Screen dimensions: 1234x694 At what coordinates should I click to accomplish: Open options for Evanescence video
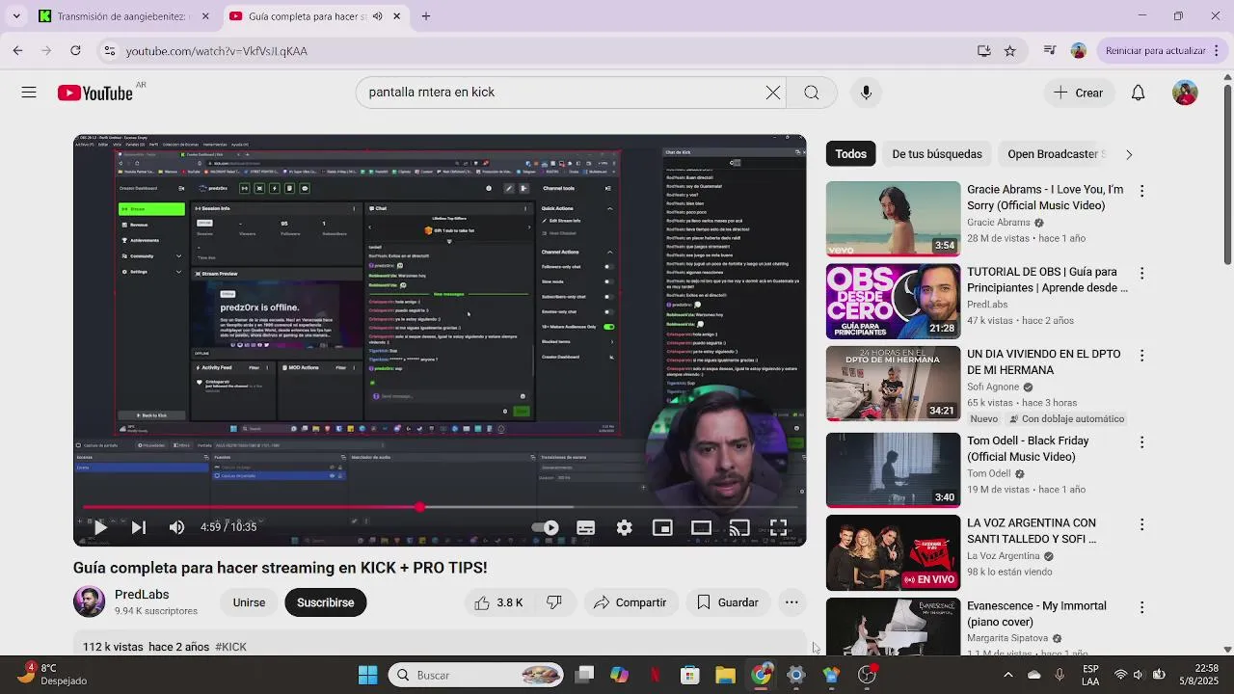(1141, 607)
